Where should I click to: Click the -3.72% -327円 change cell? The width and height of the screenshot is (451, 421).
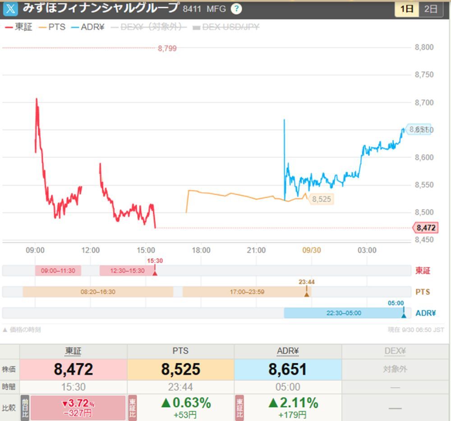click(78, 408)
